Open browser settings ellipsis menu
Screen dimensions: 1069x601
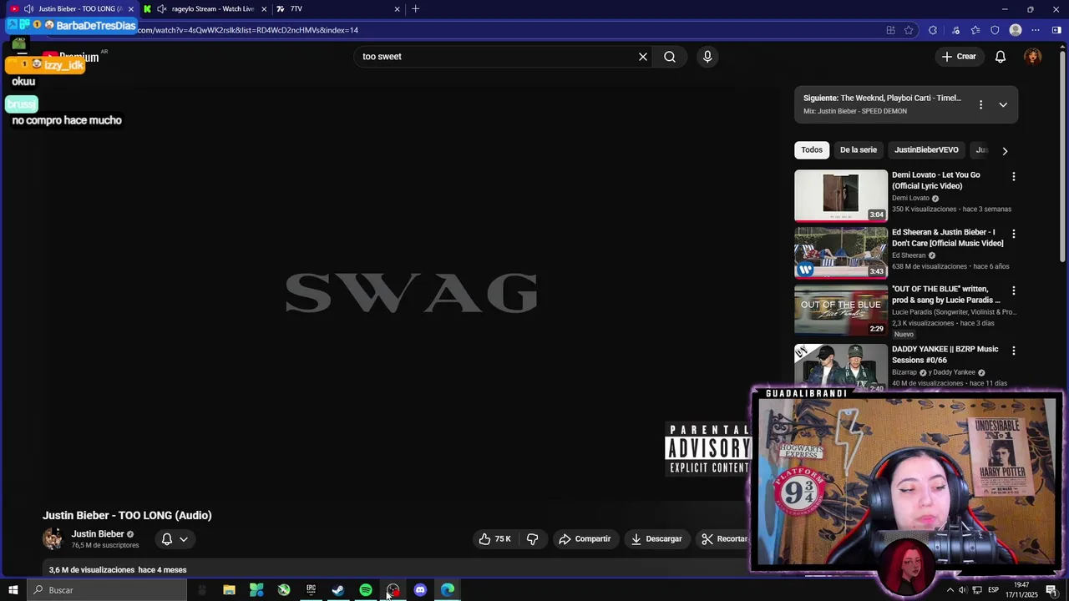click(1036, 30)
